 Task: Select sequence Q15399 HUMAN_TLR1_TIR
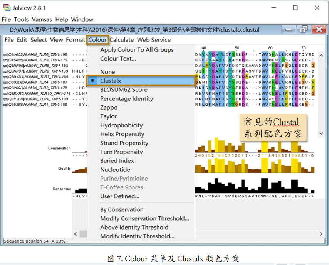click(x=35, y=105)
